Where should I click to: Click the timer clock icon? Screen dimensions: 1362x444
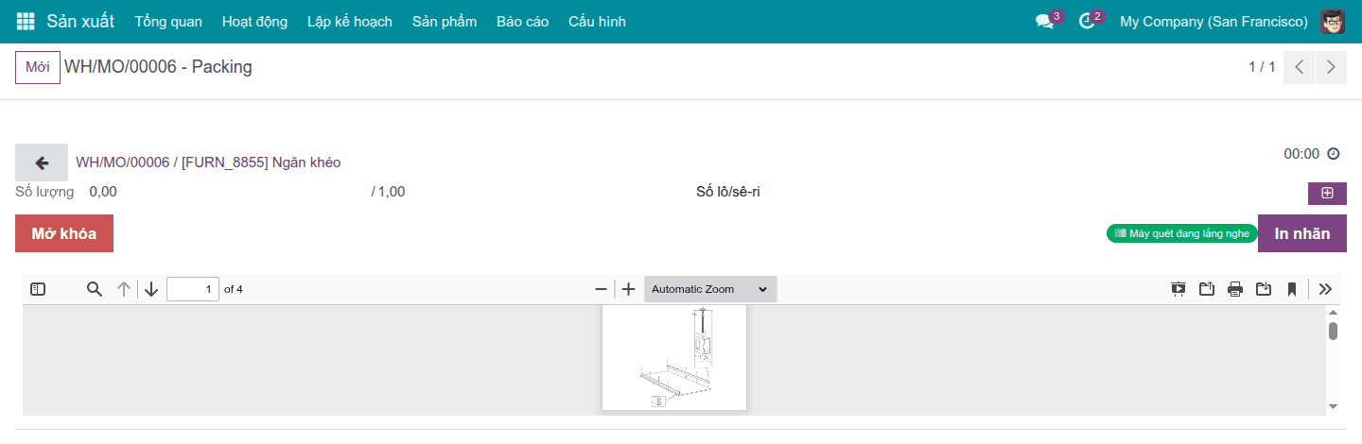pos(1334,154)
